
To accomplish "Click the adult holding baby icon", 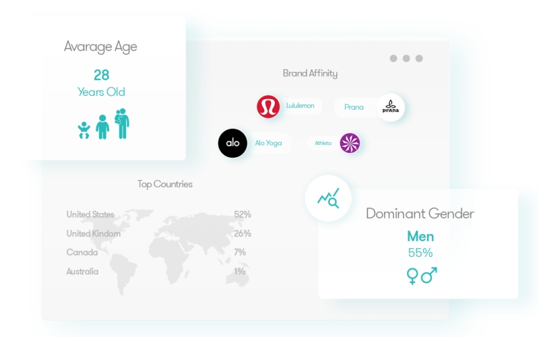I will tap(122, 123).
